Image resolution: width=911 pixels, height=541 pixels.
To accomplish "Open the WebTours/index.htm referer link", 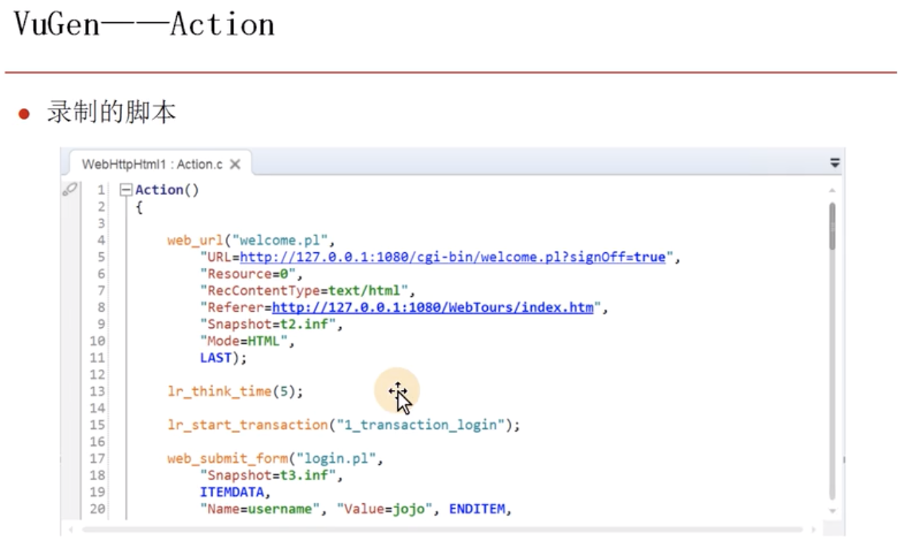I will coord(433,308).
